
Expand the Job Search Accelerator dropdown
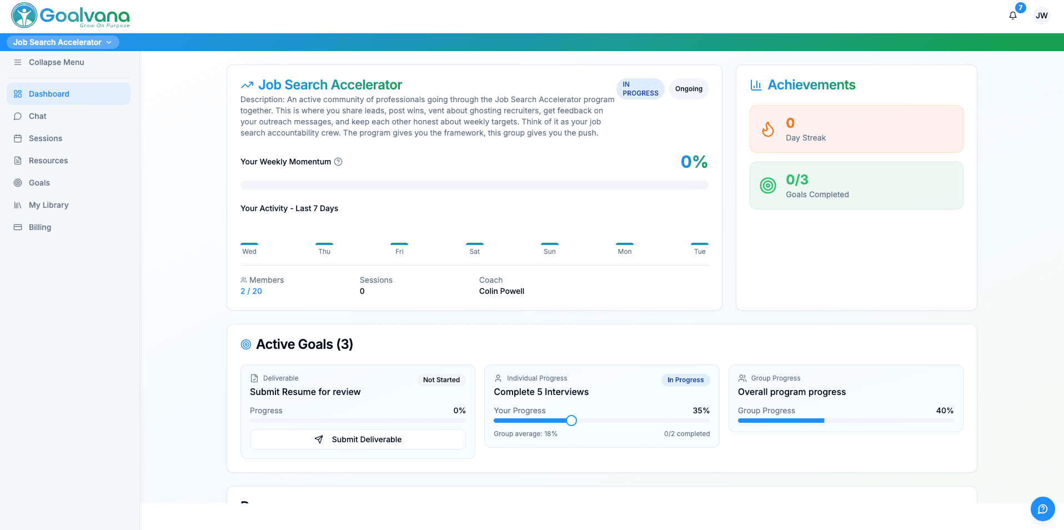click(x=63, y=42)
